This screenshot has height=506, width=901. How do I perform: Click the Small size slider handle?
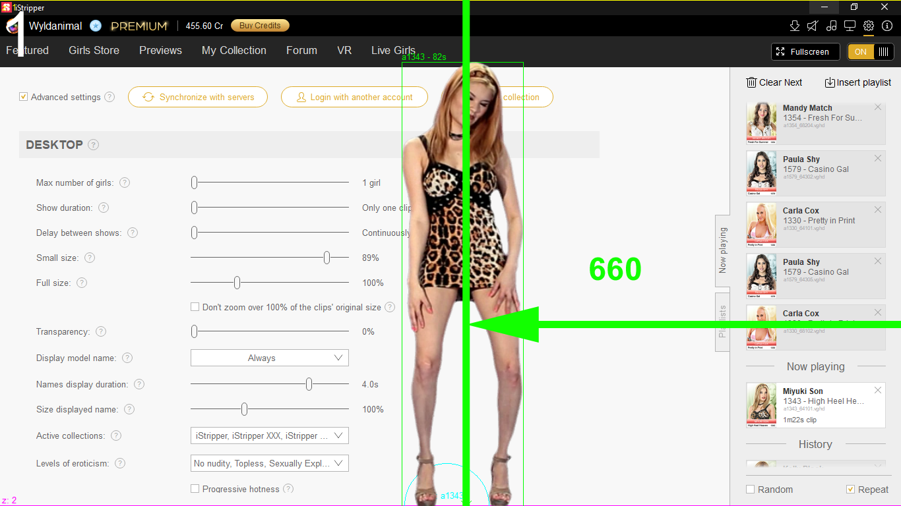coord(326,258)
